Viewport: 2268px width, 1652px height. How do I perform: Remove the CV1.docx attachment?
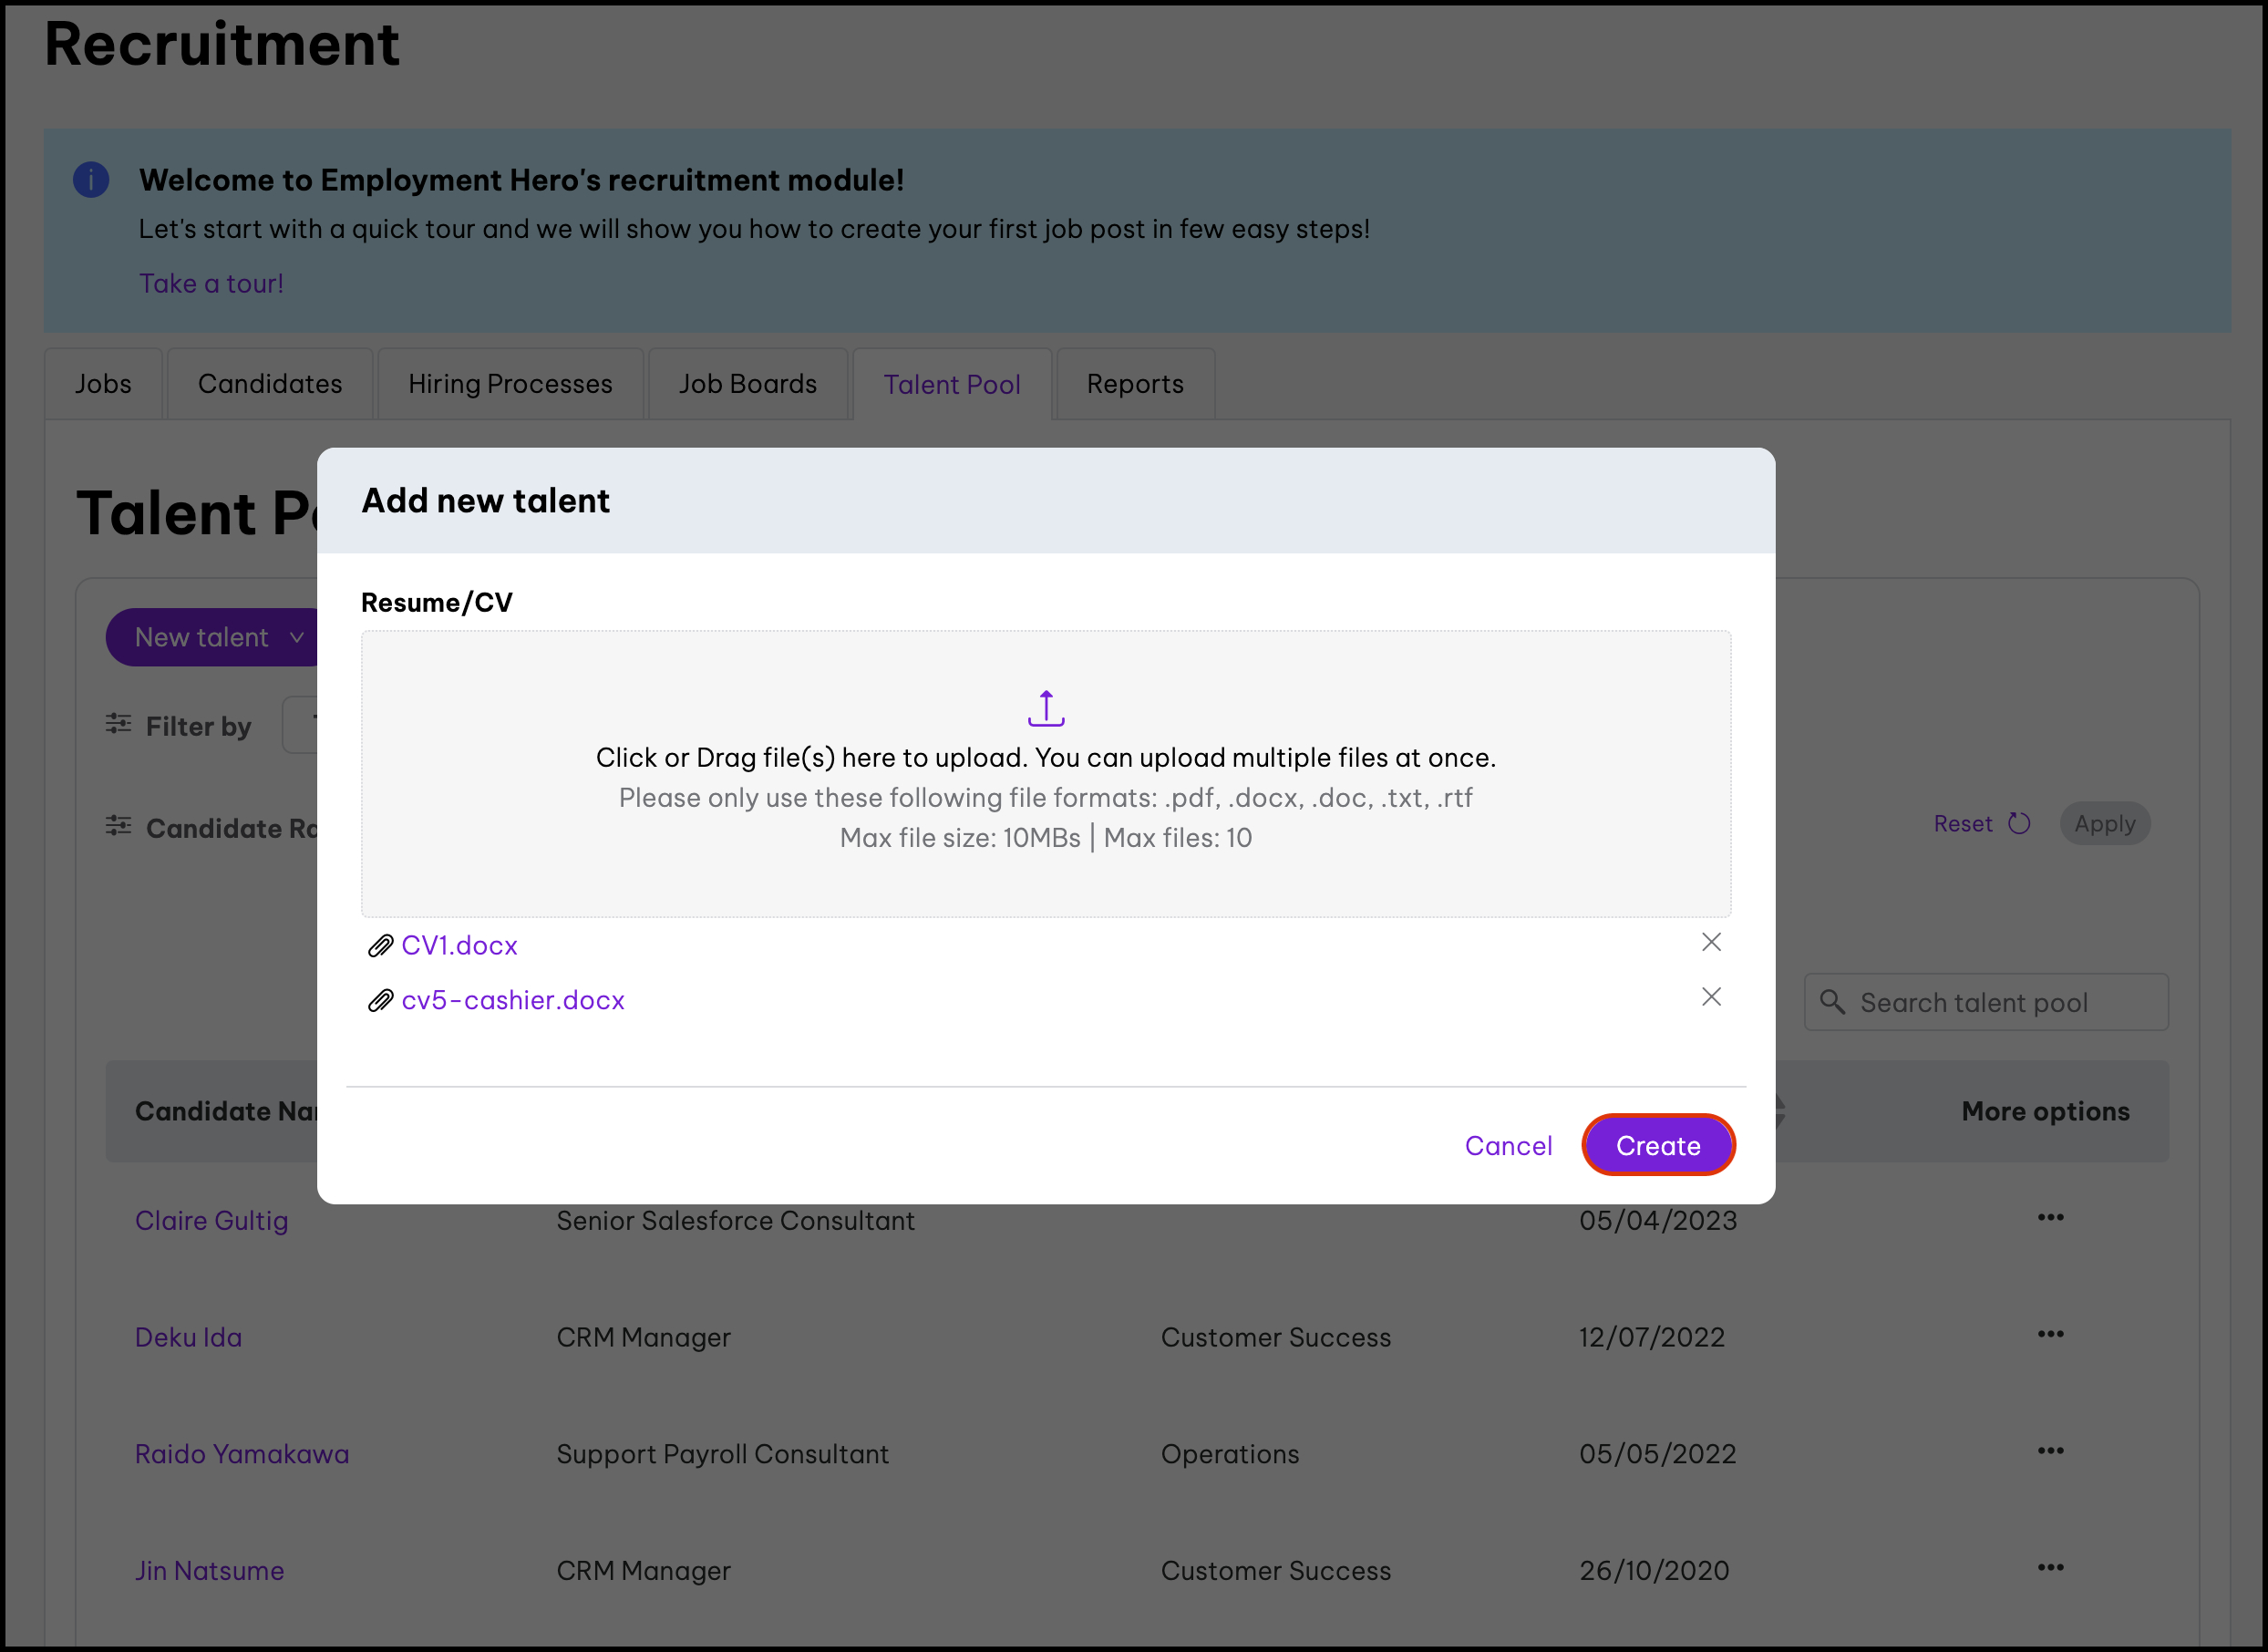[x=1710, y=942]
